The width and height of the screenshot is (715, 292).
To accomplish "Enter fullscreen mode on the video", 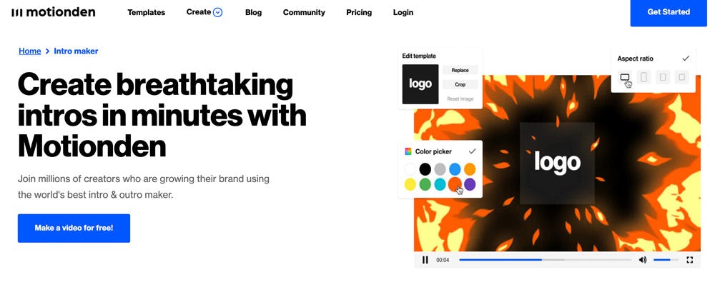I will click(689, 260).
